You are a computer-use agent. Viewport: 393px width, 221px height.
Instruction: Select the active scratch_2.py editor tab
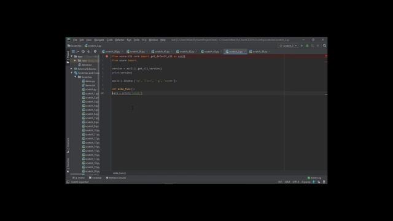pyautogui.click(x=235, y=52)
